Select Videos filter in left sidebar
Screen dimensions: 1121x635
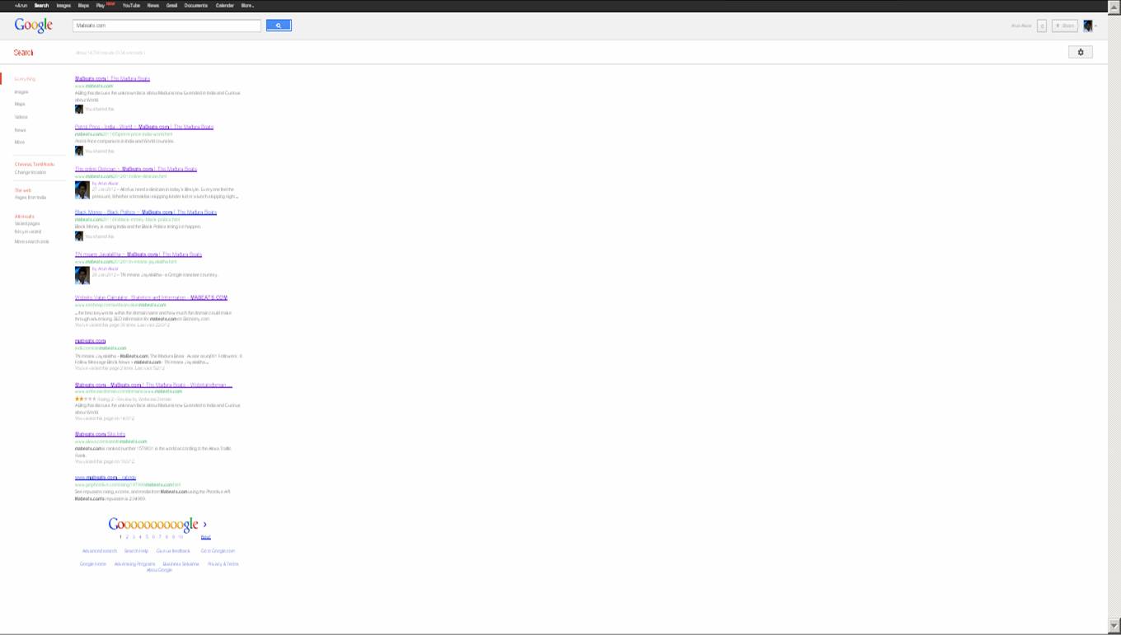[x=21, y=117]
